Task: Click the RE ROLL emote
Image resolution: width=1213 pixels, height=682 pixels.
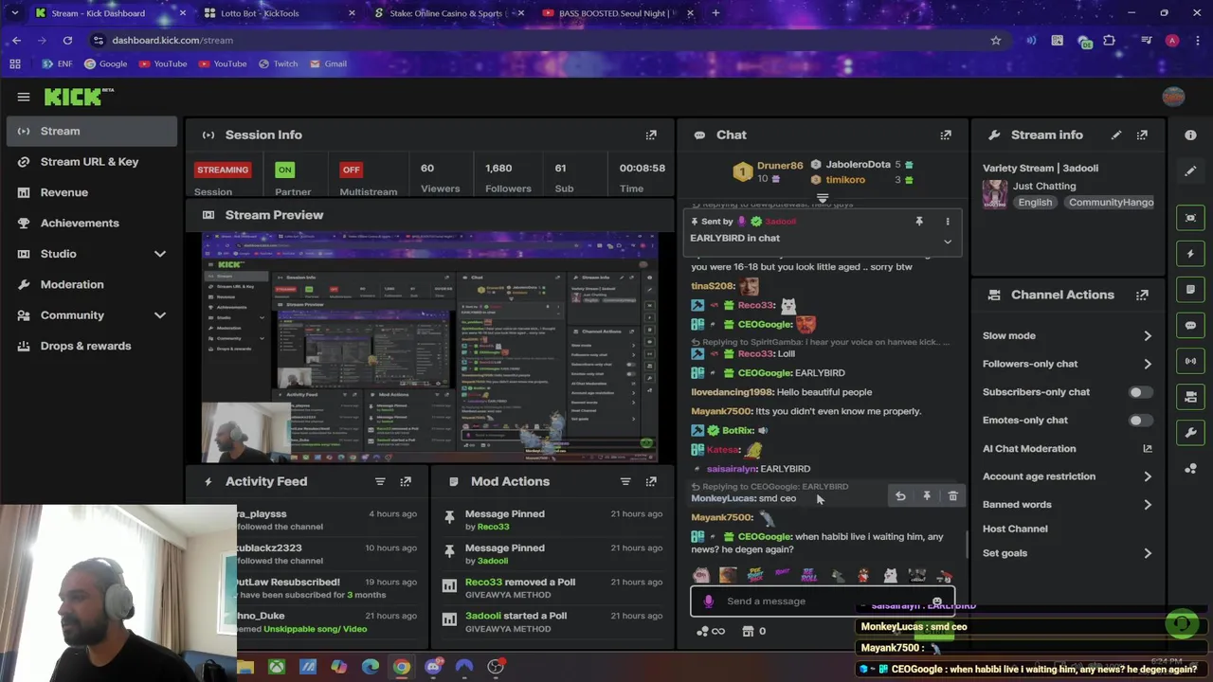Action: pyautogui.click(x=808, y=576)
